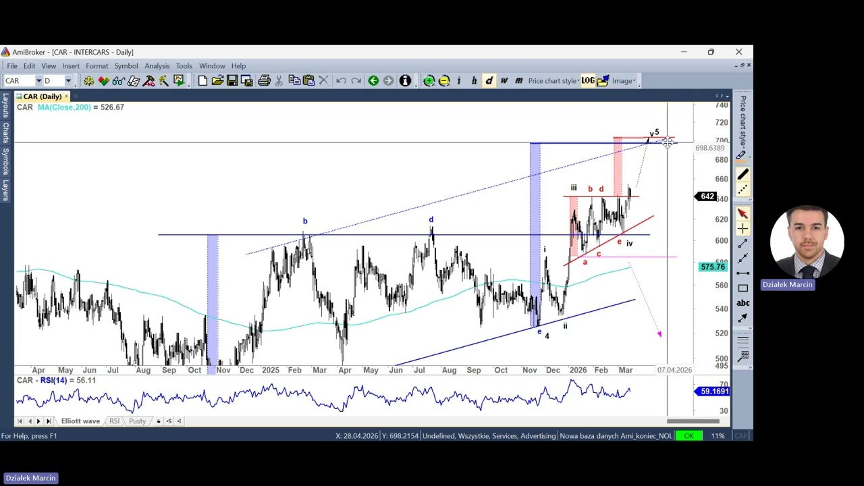Open the Symbols side panel
Image resolution: width=864 pixels, height=486 pixels.
click(x=5, y=162)
